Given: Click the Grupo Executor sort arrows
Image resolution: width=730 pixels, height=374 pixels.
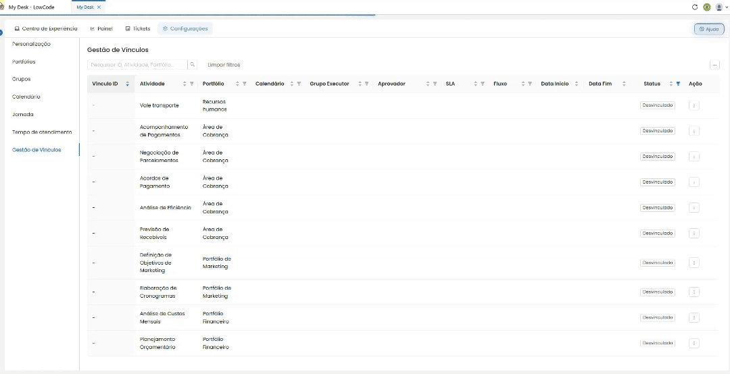Looking at the screenshot, I should click(360, 84).
